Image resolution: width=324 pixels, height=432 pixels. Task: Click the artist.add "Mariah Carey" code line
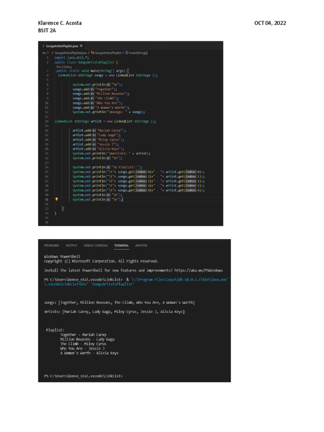tap(99, 131)
